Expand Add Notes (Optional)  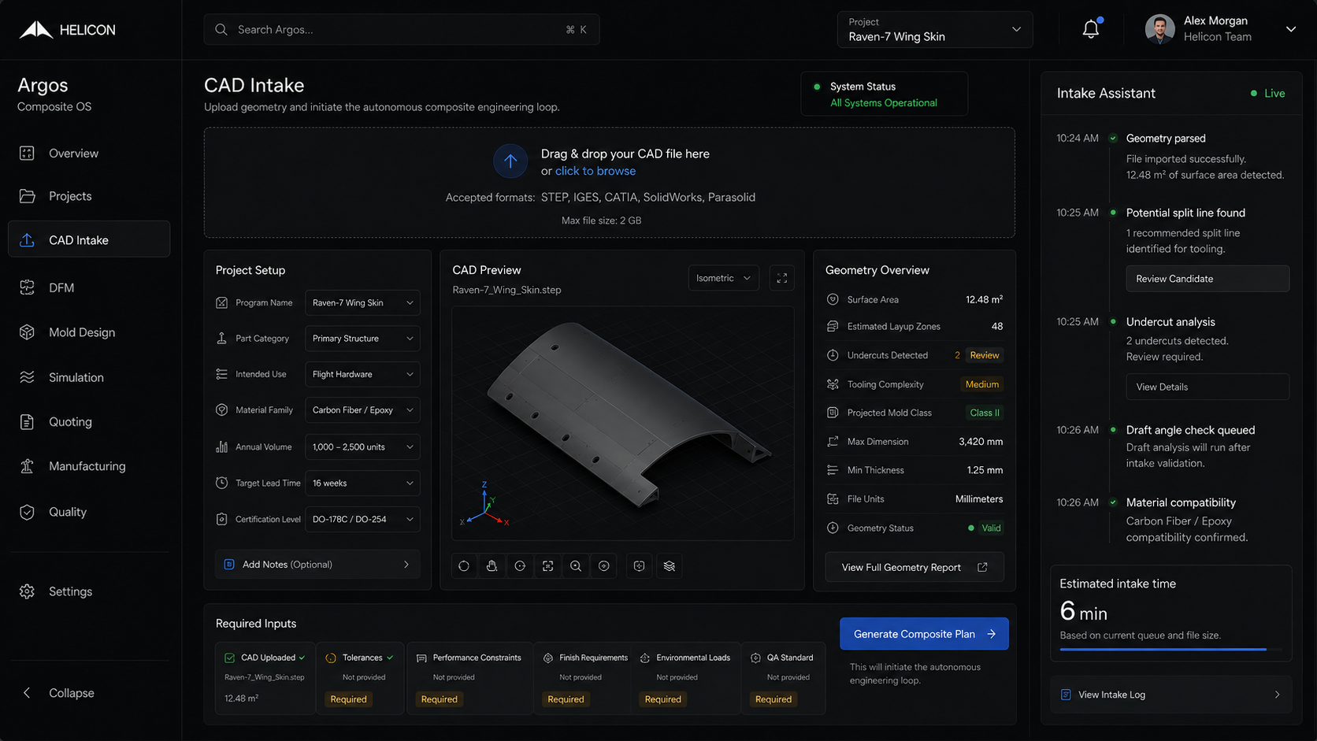coord(317,565)
